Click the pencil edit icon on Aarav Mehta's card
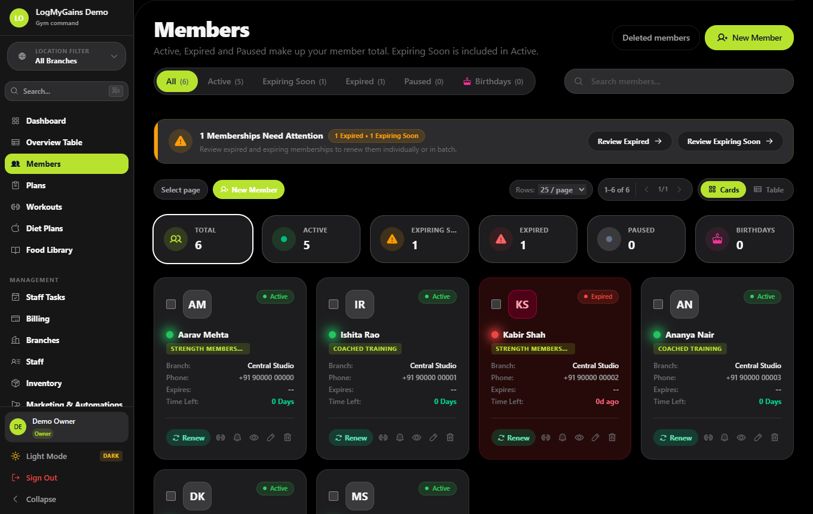Image resolution: width=813 pixels, height=514 pixels. pyautogui.click(x=271, y=437)
